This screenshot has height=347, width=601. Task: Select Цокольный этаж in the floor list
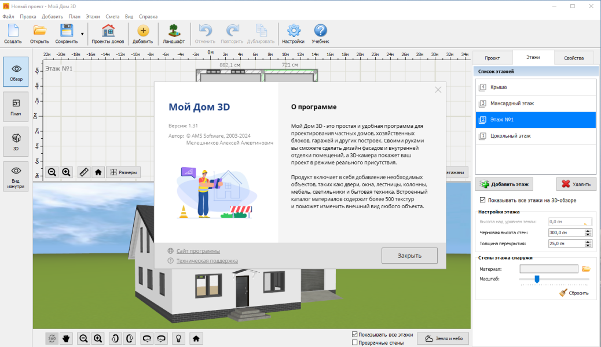click(x=536, y=136)
